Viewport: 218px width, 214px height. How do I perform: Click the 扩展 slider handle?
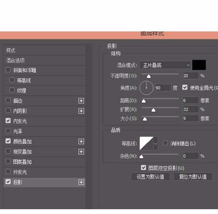coord(153,110)
